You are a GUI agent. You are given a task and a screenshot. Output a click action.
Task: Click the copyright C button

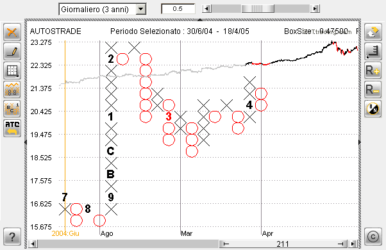pyautogui.click(x=373, y=237)
